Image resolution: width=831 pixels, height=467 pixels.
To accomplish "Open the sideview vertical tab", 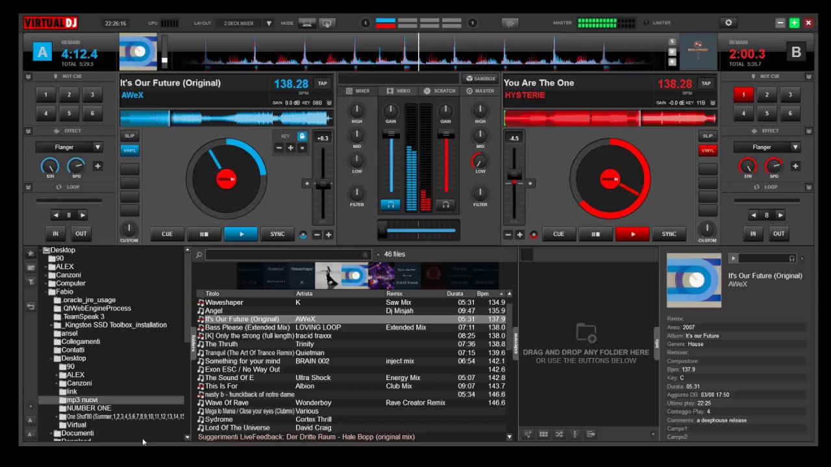I will coord(516,342).
